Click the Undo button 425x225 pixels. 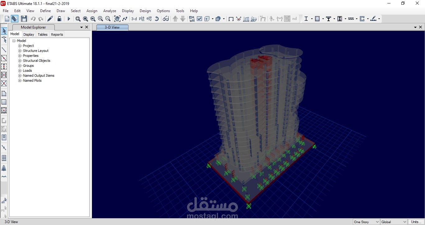tap(33, 19)
